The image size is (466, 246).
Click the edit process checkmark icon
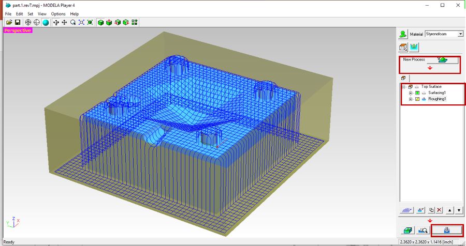[420, 210]
